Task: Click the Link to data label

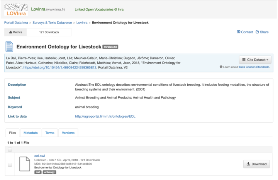Action: pos(17,116)
